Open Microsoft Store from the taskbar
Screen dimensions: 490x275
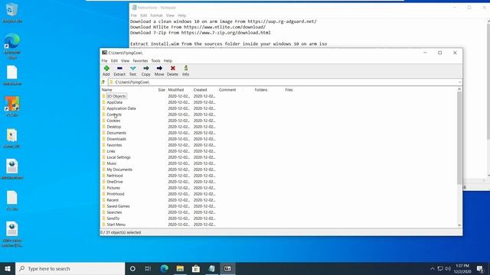point(196,268)
